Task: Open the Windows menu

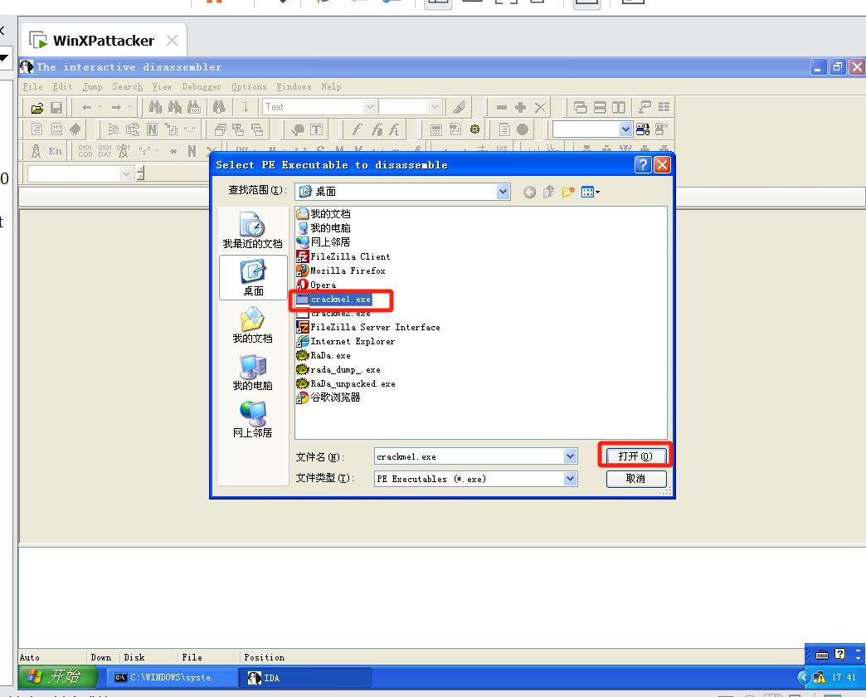Action: click(x=294, y=87)
